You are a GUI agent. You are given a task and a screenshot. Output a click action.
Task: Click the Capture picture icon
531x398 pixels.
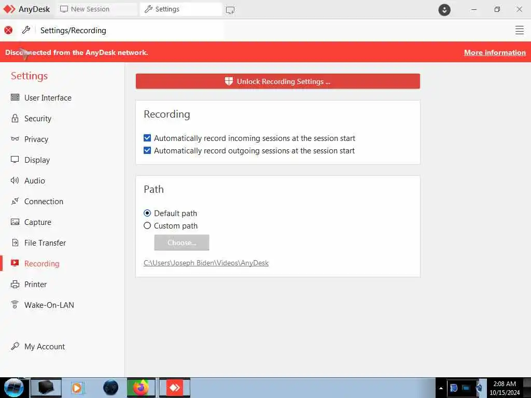point(15,222)
